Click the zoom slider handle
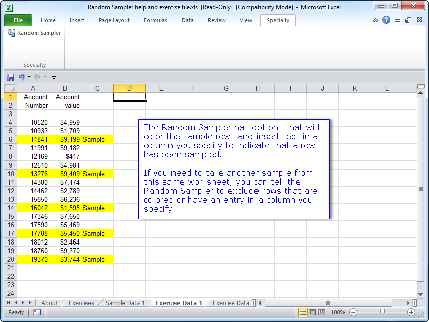The width and height of the screenshot is (429, 322). coord(382,312)
